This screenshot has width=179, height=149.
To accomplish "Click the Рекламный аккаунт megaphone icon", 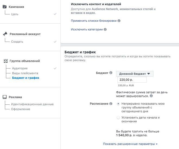I will [x=5, y=34].
